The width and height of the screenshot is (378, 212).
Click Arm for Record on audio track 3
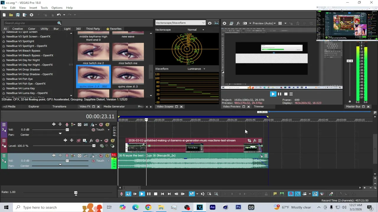point(67,125)
